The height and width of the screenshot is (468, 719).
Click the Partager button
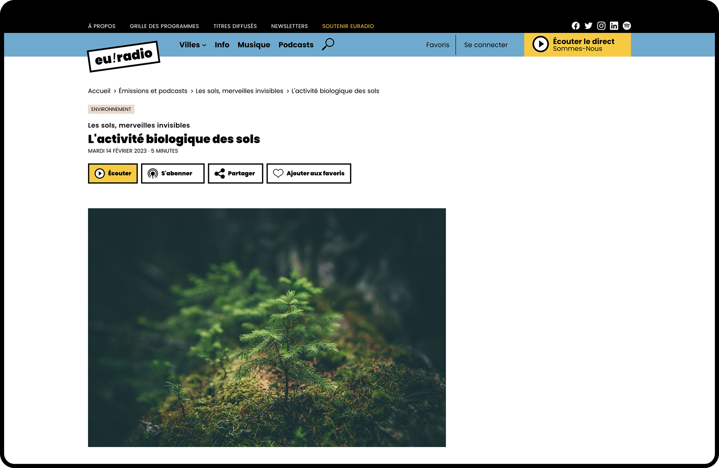point(235,173)
